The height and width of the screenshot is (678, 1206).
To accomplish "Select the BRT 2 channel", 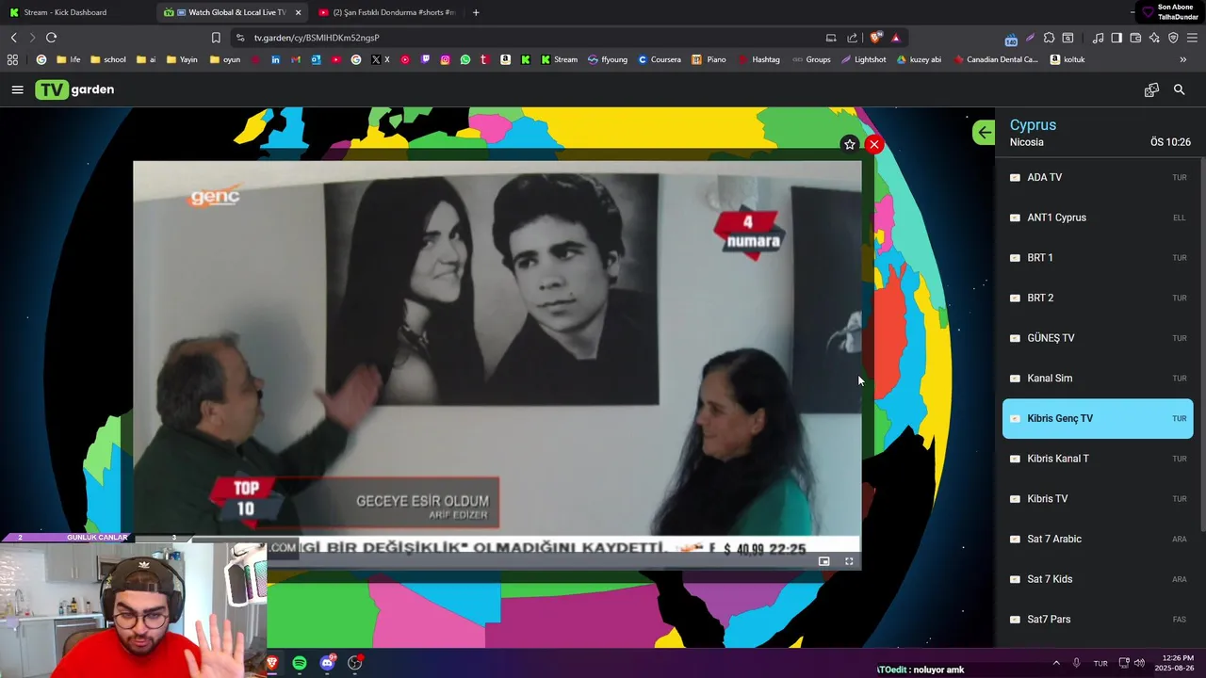I will [1098, 298].
